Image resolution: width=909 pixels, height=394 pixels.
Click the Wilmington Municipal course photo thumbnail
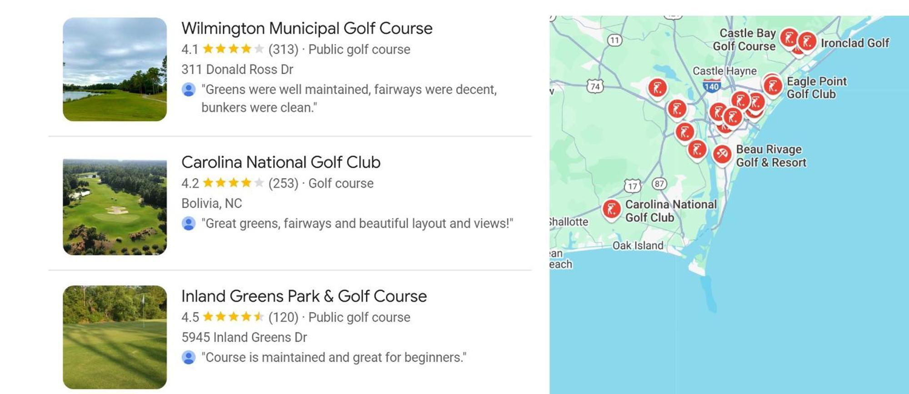tap(115, 70)
